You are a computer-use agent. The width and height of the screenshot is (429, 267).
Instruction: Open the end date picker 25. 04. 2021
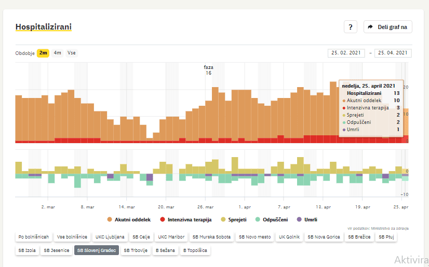tap(393, 53)
